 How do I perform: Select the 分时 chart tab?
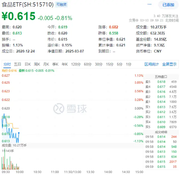pos(7,64)
